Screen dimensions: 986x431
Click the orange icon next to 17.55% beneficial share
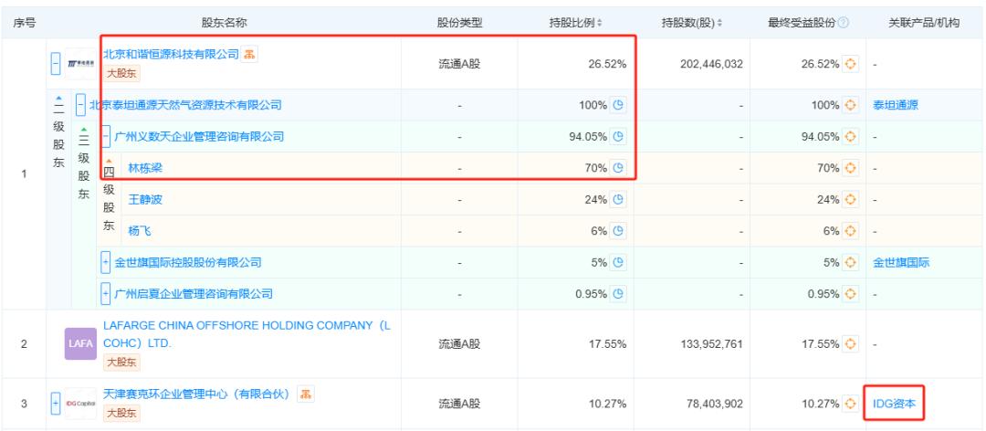849,345
